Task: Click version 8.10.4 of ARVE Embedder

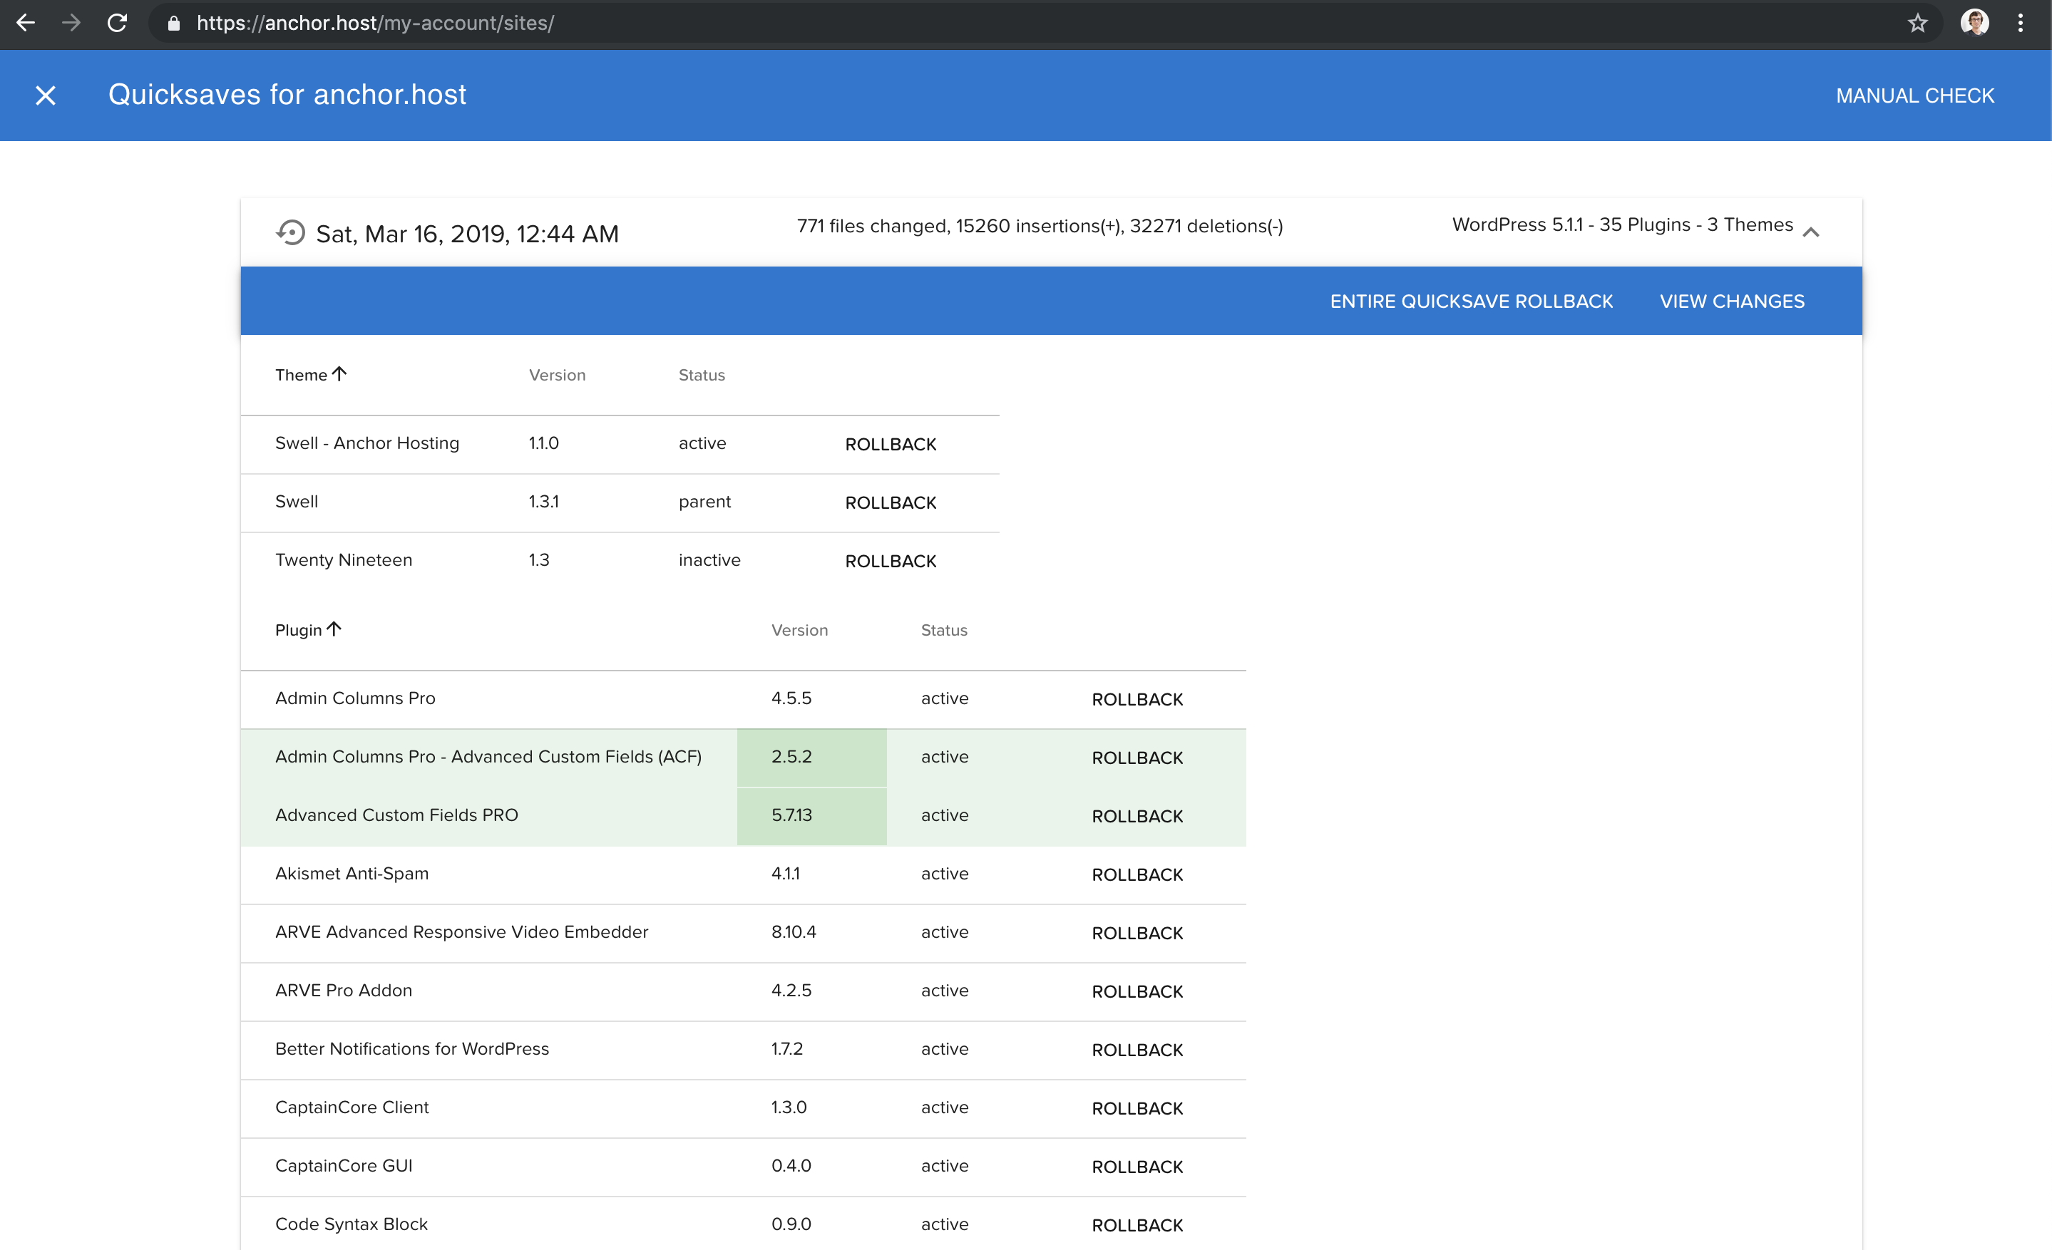Action: click(794, 932)
